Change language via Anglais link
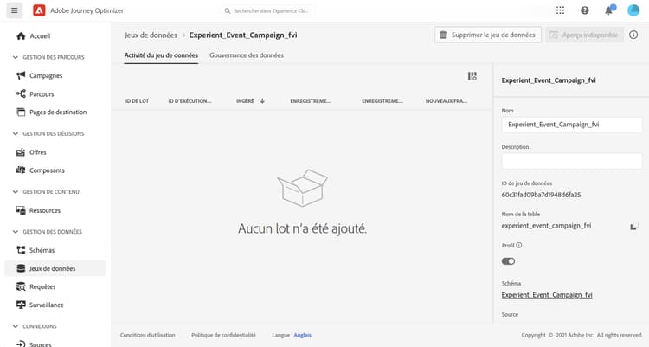The image size is (649, 347). tap(303, 335)
